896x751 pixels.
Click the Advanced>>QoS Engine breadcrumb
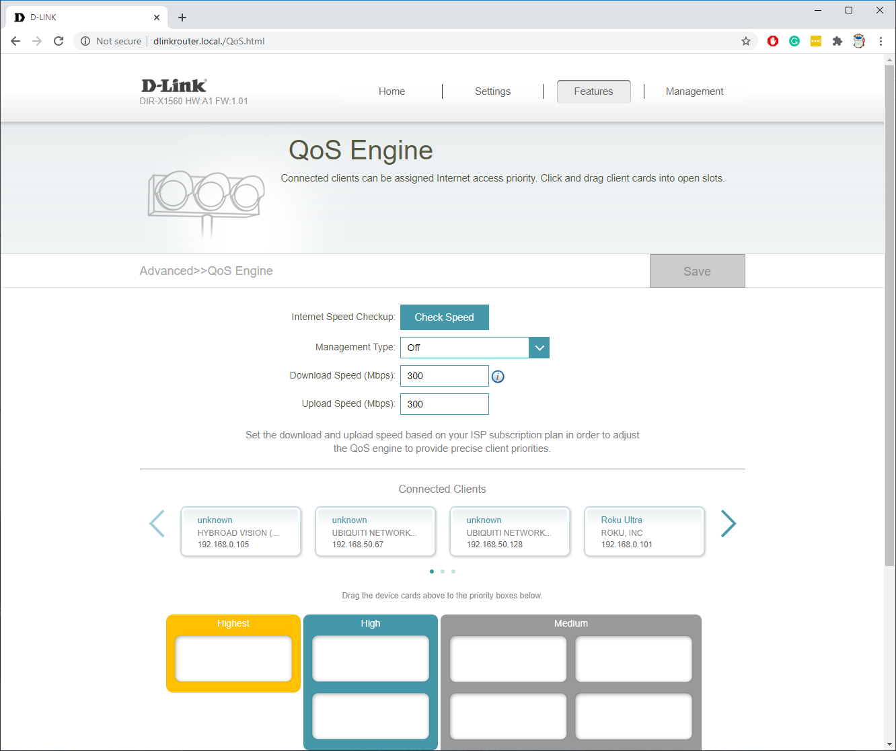click(207, 271)
